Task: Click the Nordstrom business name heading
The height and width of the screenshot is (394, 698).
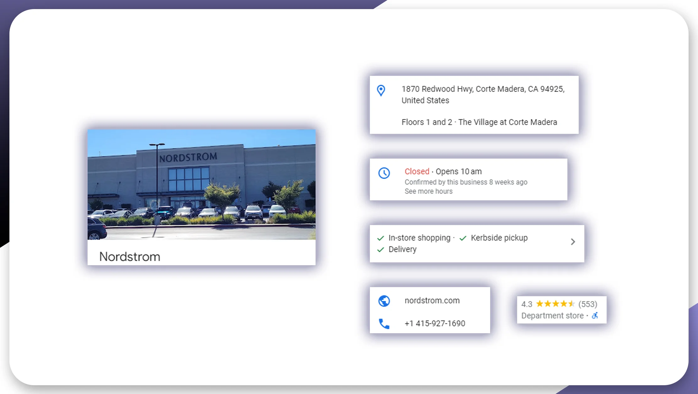Action: point(130,257)
